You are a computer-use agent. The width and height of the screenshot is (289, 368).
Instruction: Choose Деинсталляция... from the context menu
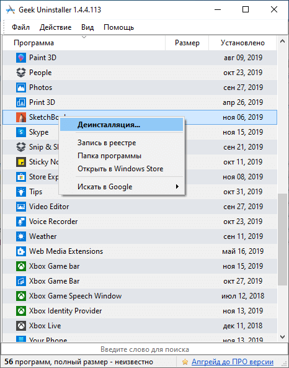point(122,125)
